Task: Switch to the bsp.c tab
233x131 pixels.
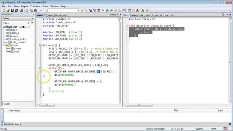Action: pos(173,15)
